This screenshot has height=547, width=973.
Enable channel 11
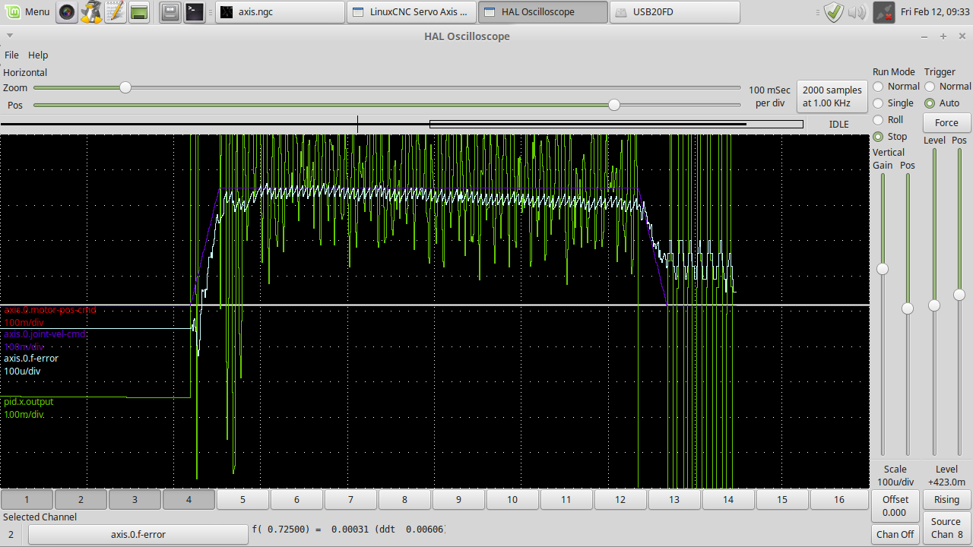[x=566, y=499]
